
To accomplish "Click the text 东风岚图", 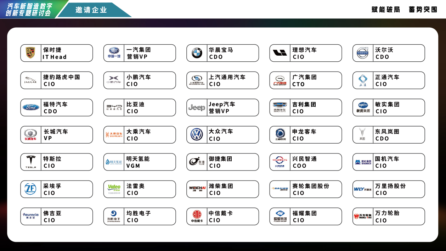I will [x=387, y=131].
